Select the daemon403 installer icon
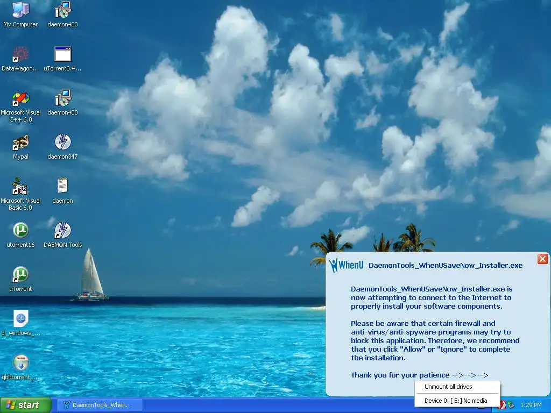Image resolution: width=551 pixels, height=413 pixels. coord(62,14)
